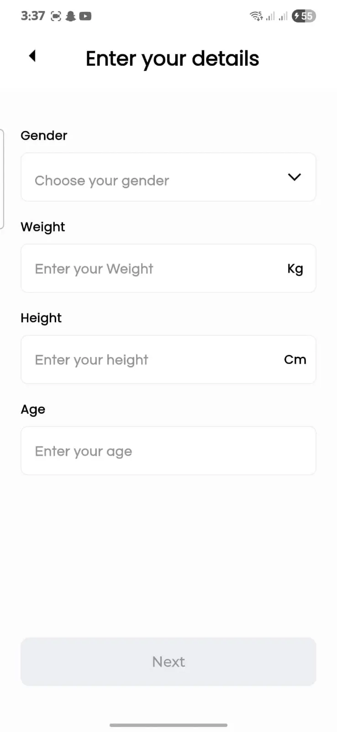Tap the home gesture bar
The image size is (337, 732).
tap(168, 725)
